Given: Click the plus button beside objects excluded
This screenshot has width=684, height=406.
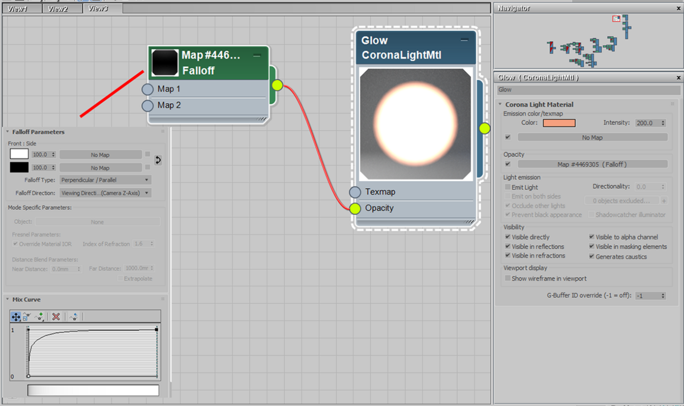Looking at the screenshot, I should 663,201.
